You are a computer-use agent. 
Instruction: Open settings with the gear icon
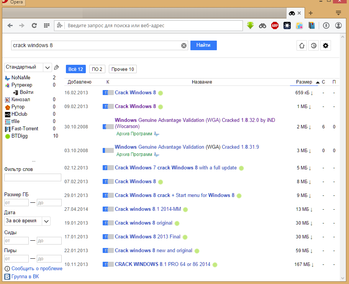click(326, 46)
